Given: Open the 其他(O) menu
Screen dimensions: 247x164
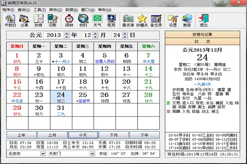Looking at the screenshot, I should click(56, 10).
